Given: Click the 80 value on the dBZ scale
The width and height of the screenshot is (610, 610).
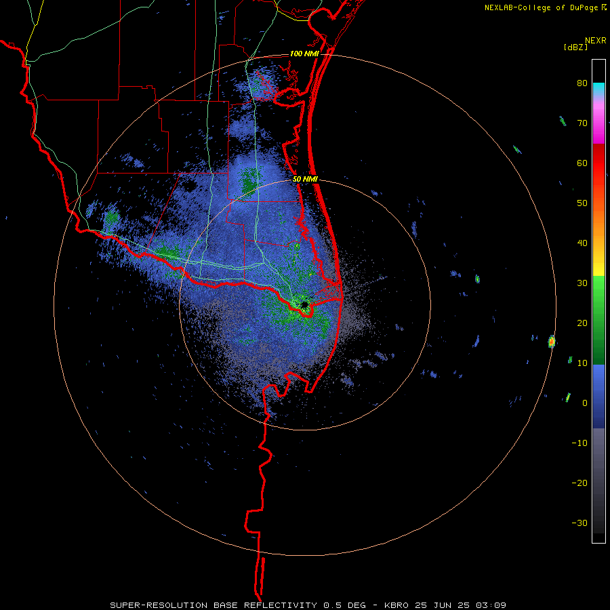Looking at the screenshot, I should 582,83.
